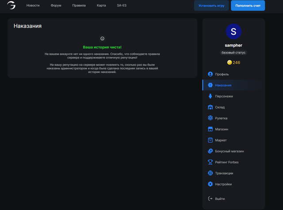The height and width of the screenshot is (210, 283).
Task: Click the sampher avatar circle
Action: point(233,31)
